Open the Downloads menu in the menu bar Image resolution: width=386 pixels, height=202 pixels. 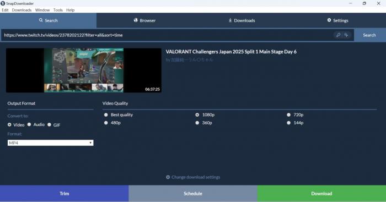pyautogui.click(x=22, y=10)
